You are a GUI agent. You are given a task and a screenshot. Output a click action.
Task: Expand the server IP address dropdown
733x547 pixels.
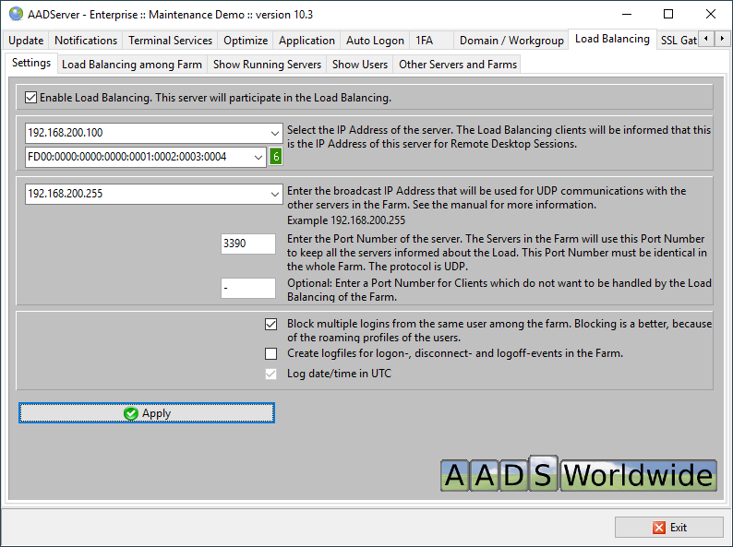274,133
